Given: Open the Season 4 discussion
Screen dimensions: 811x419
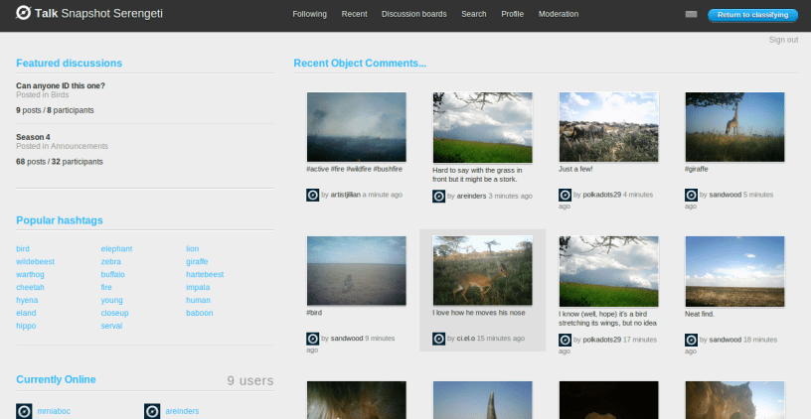Looking at the screenshot, I should click(33, 136).
